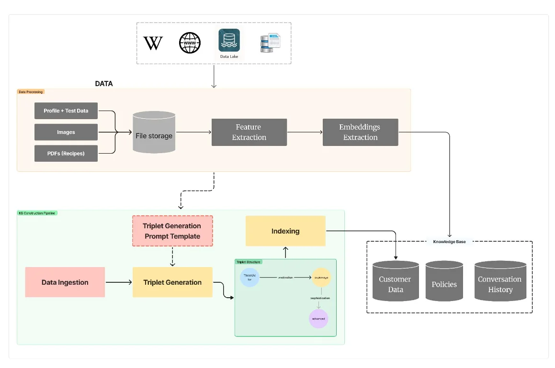Click the database with spreadsheet icon
This screenshot has height=368, width=555.
271,43
